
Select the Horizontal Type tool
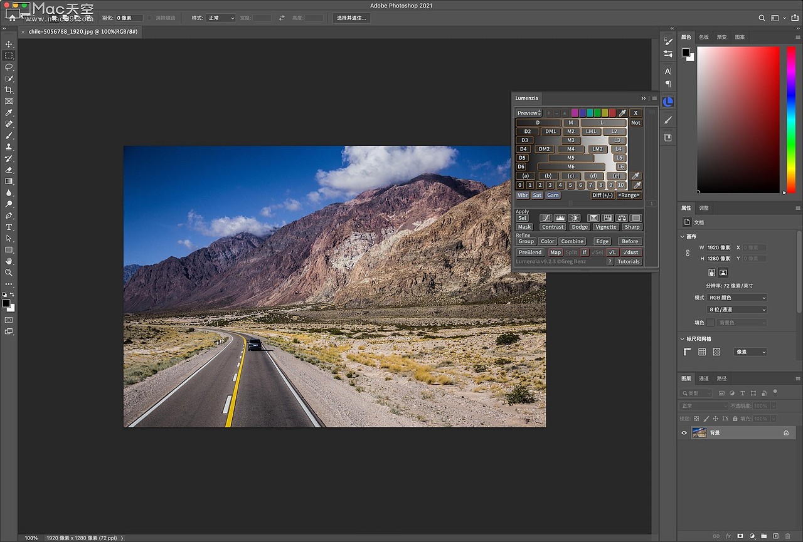(9, 228)
